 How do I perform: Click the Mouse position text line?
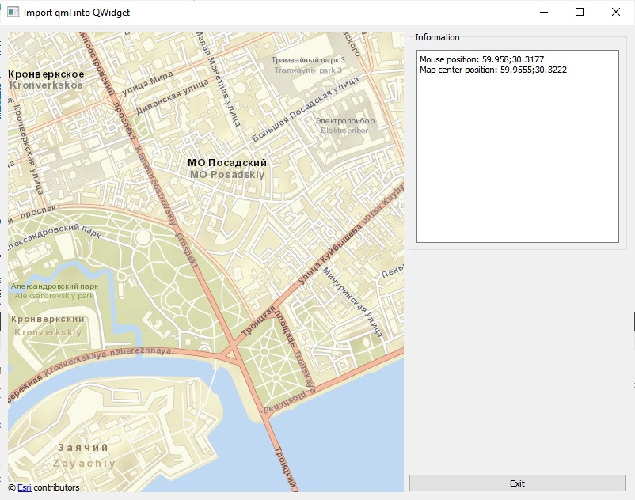[481, 59]
